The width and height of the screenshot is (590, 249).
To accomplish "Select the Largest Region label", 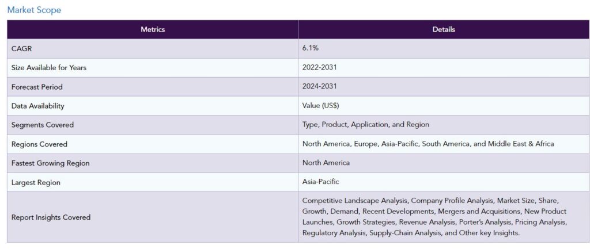I will (36, 183).
